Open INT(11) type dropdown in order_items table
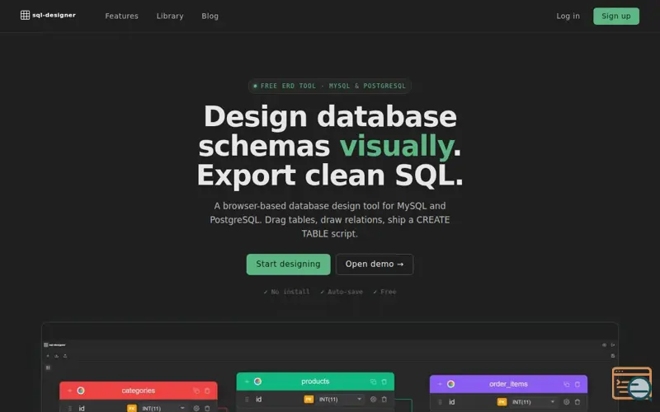Image resolution: width=660 pixels, height=412 pixels. (533, 402)
